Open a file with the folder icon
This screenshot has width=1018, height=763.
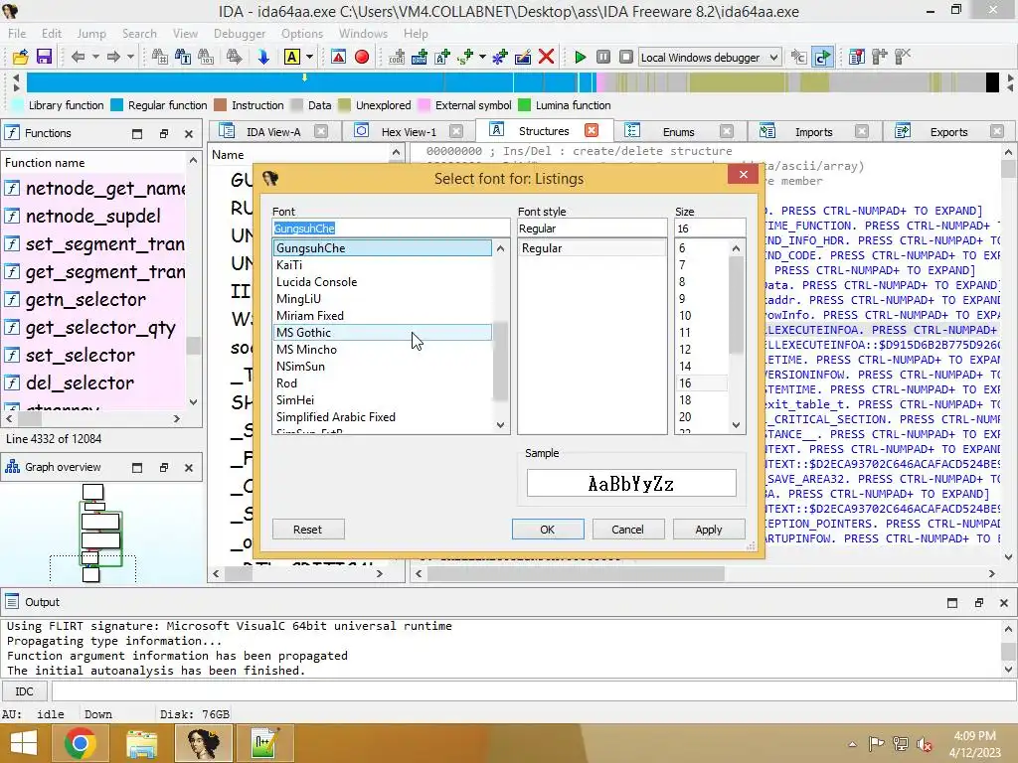pyautogui.click(x=20, y=57)
